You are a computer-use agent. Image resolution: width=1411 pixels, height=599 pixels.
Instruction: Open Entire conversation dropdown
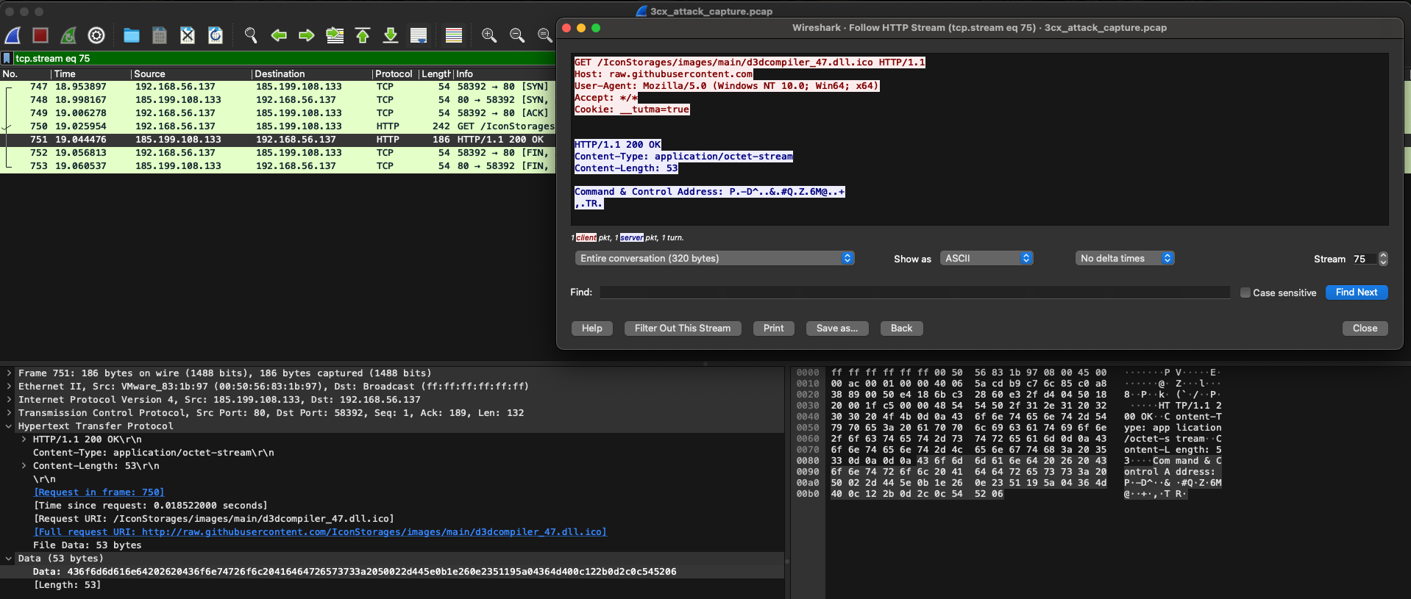(714, 258)
